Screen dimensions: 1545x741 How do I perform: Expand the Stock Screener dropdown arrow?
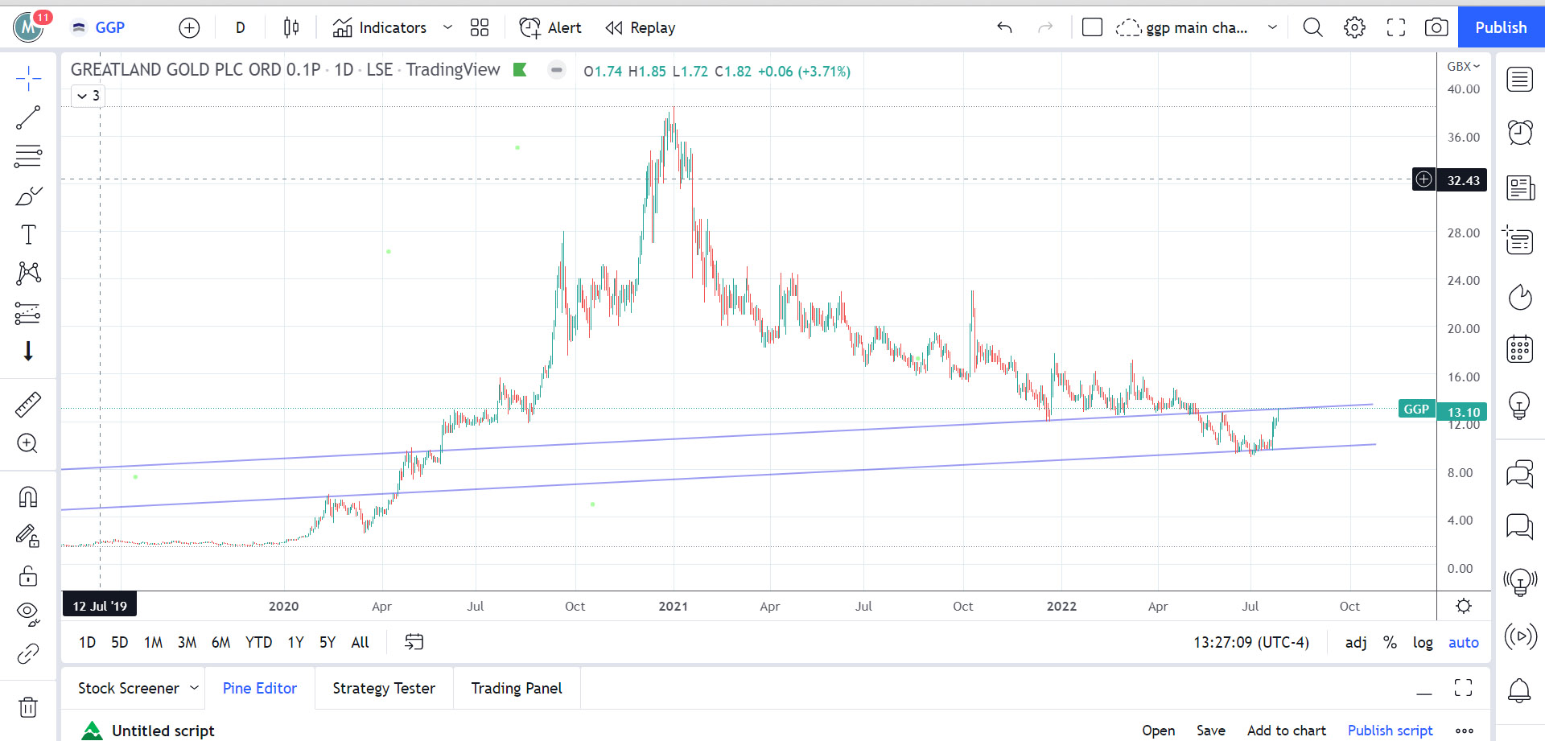tap(194, 688)
